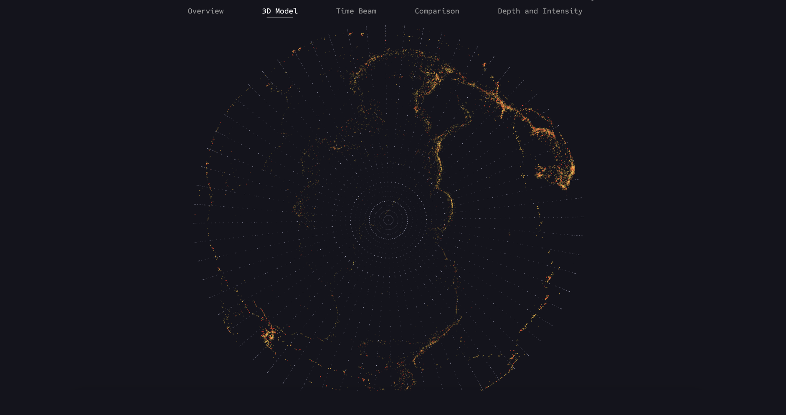Go to the Comparison tab
The width and height of the screenshot is (786, 415).
pos(436,11)
